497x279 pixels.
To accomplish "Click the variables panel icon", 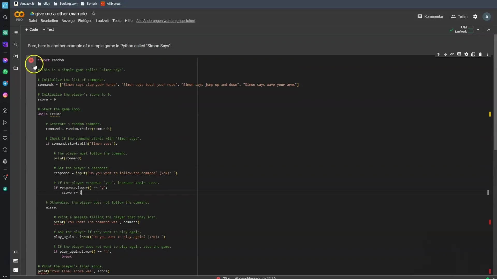I will pos(16,56).
